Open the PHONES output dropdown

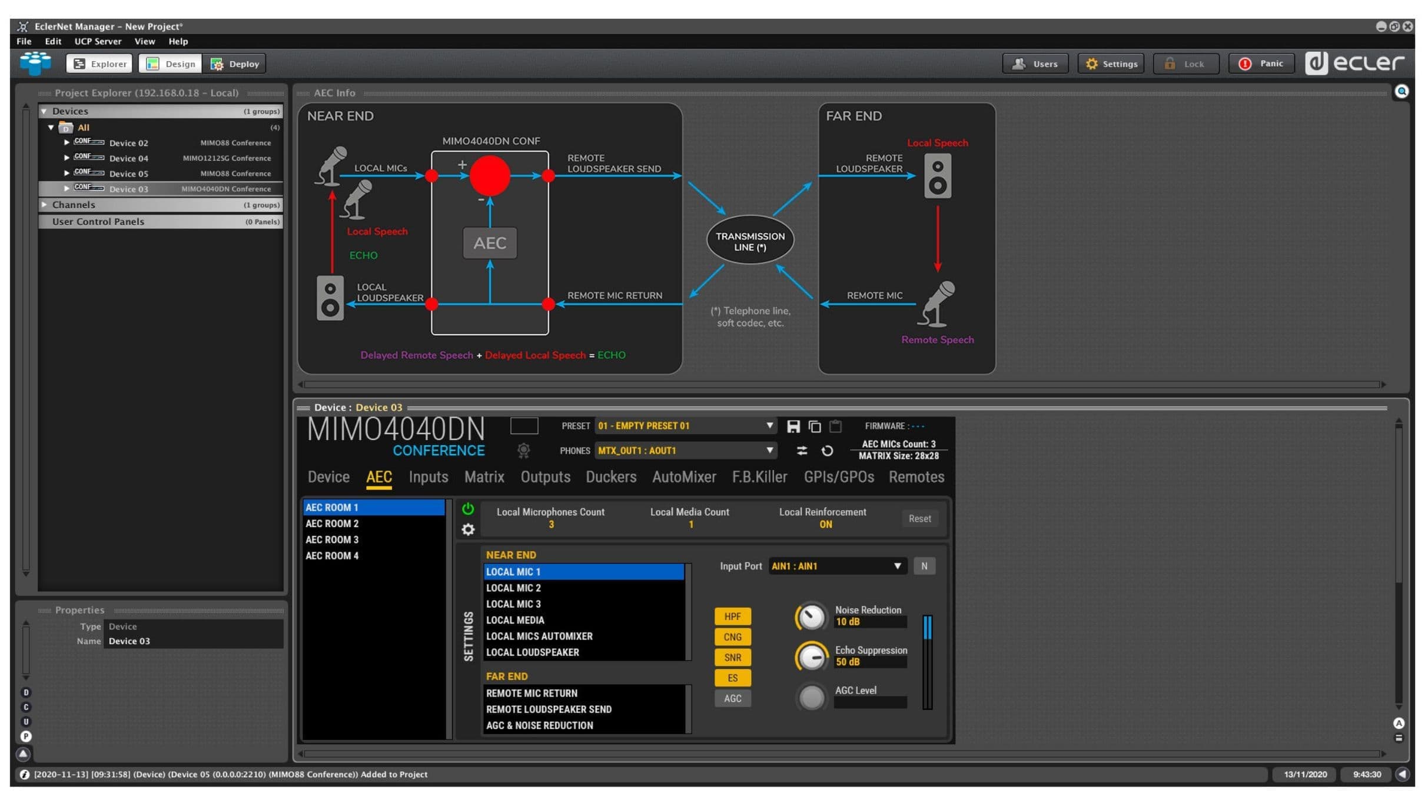pos(685,451)
